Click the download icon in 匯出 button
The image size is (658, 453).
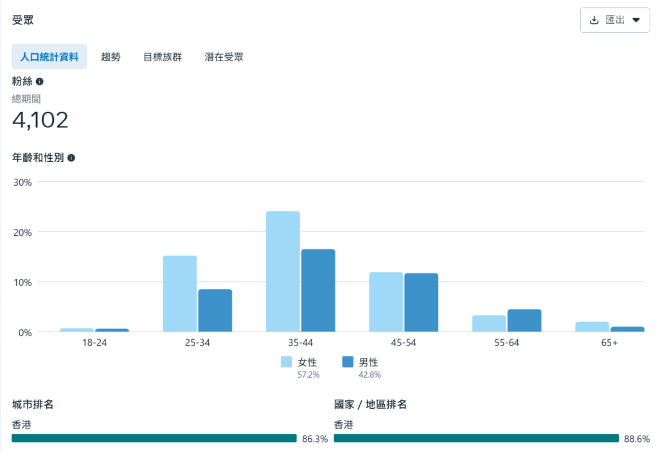(594, 20)
